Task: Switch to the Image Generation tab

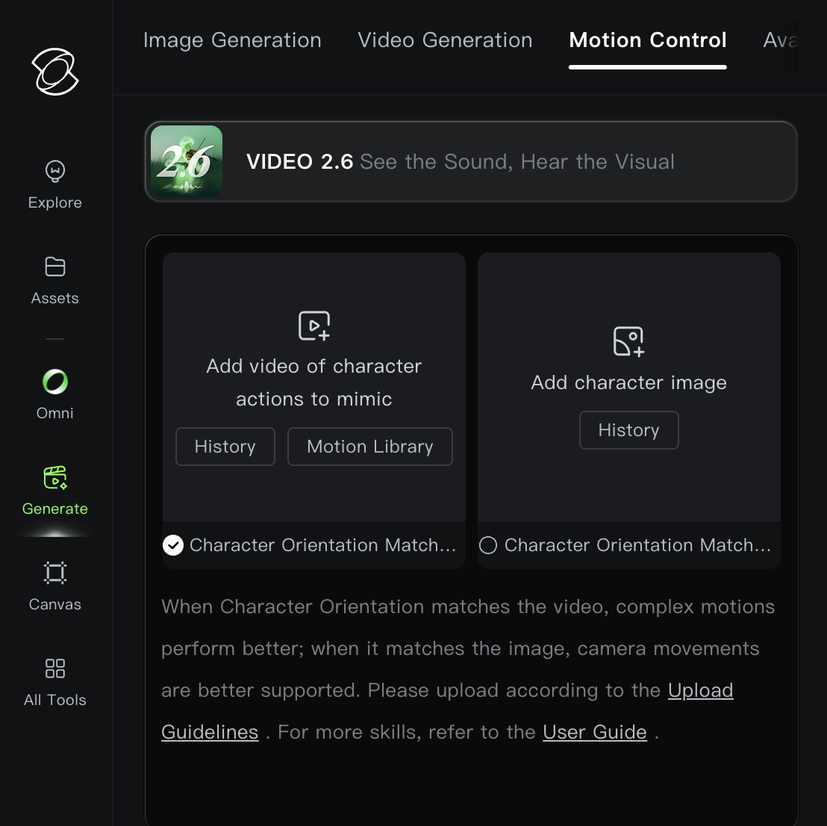Action: [x=232, y=40]
